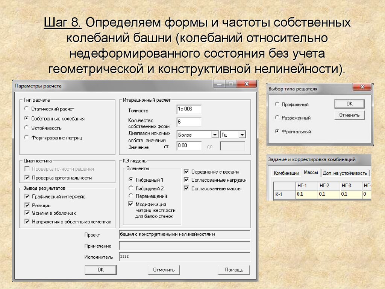The width and height of the screenshot is (385, 289).
Task: Close the Параметры расчета window
Action: pyautogui.click(x=247, y=84)
